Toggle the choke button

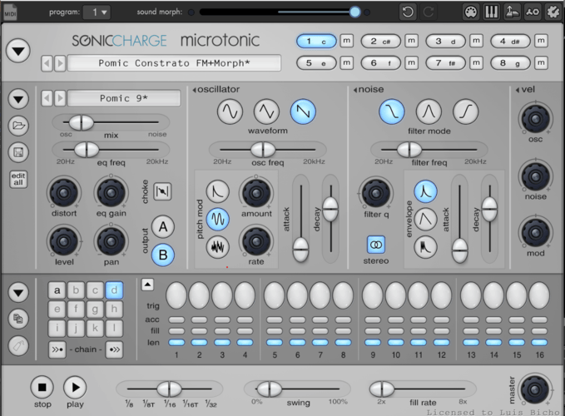162,191
